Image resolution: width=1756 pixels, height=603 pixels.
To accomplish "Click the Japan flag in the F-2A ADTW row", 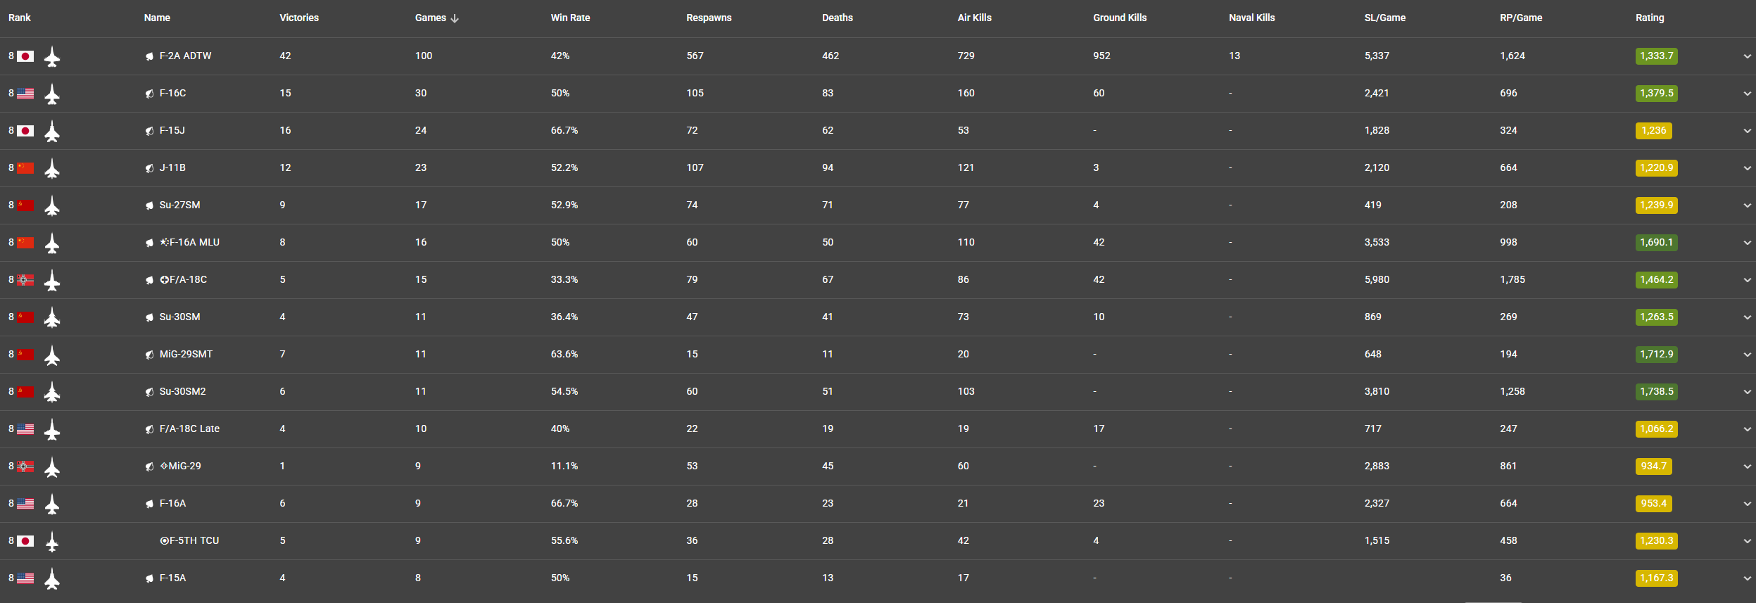I will click(25, 56).
